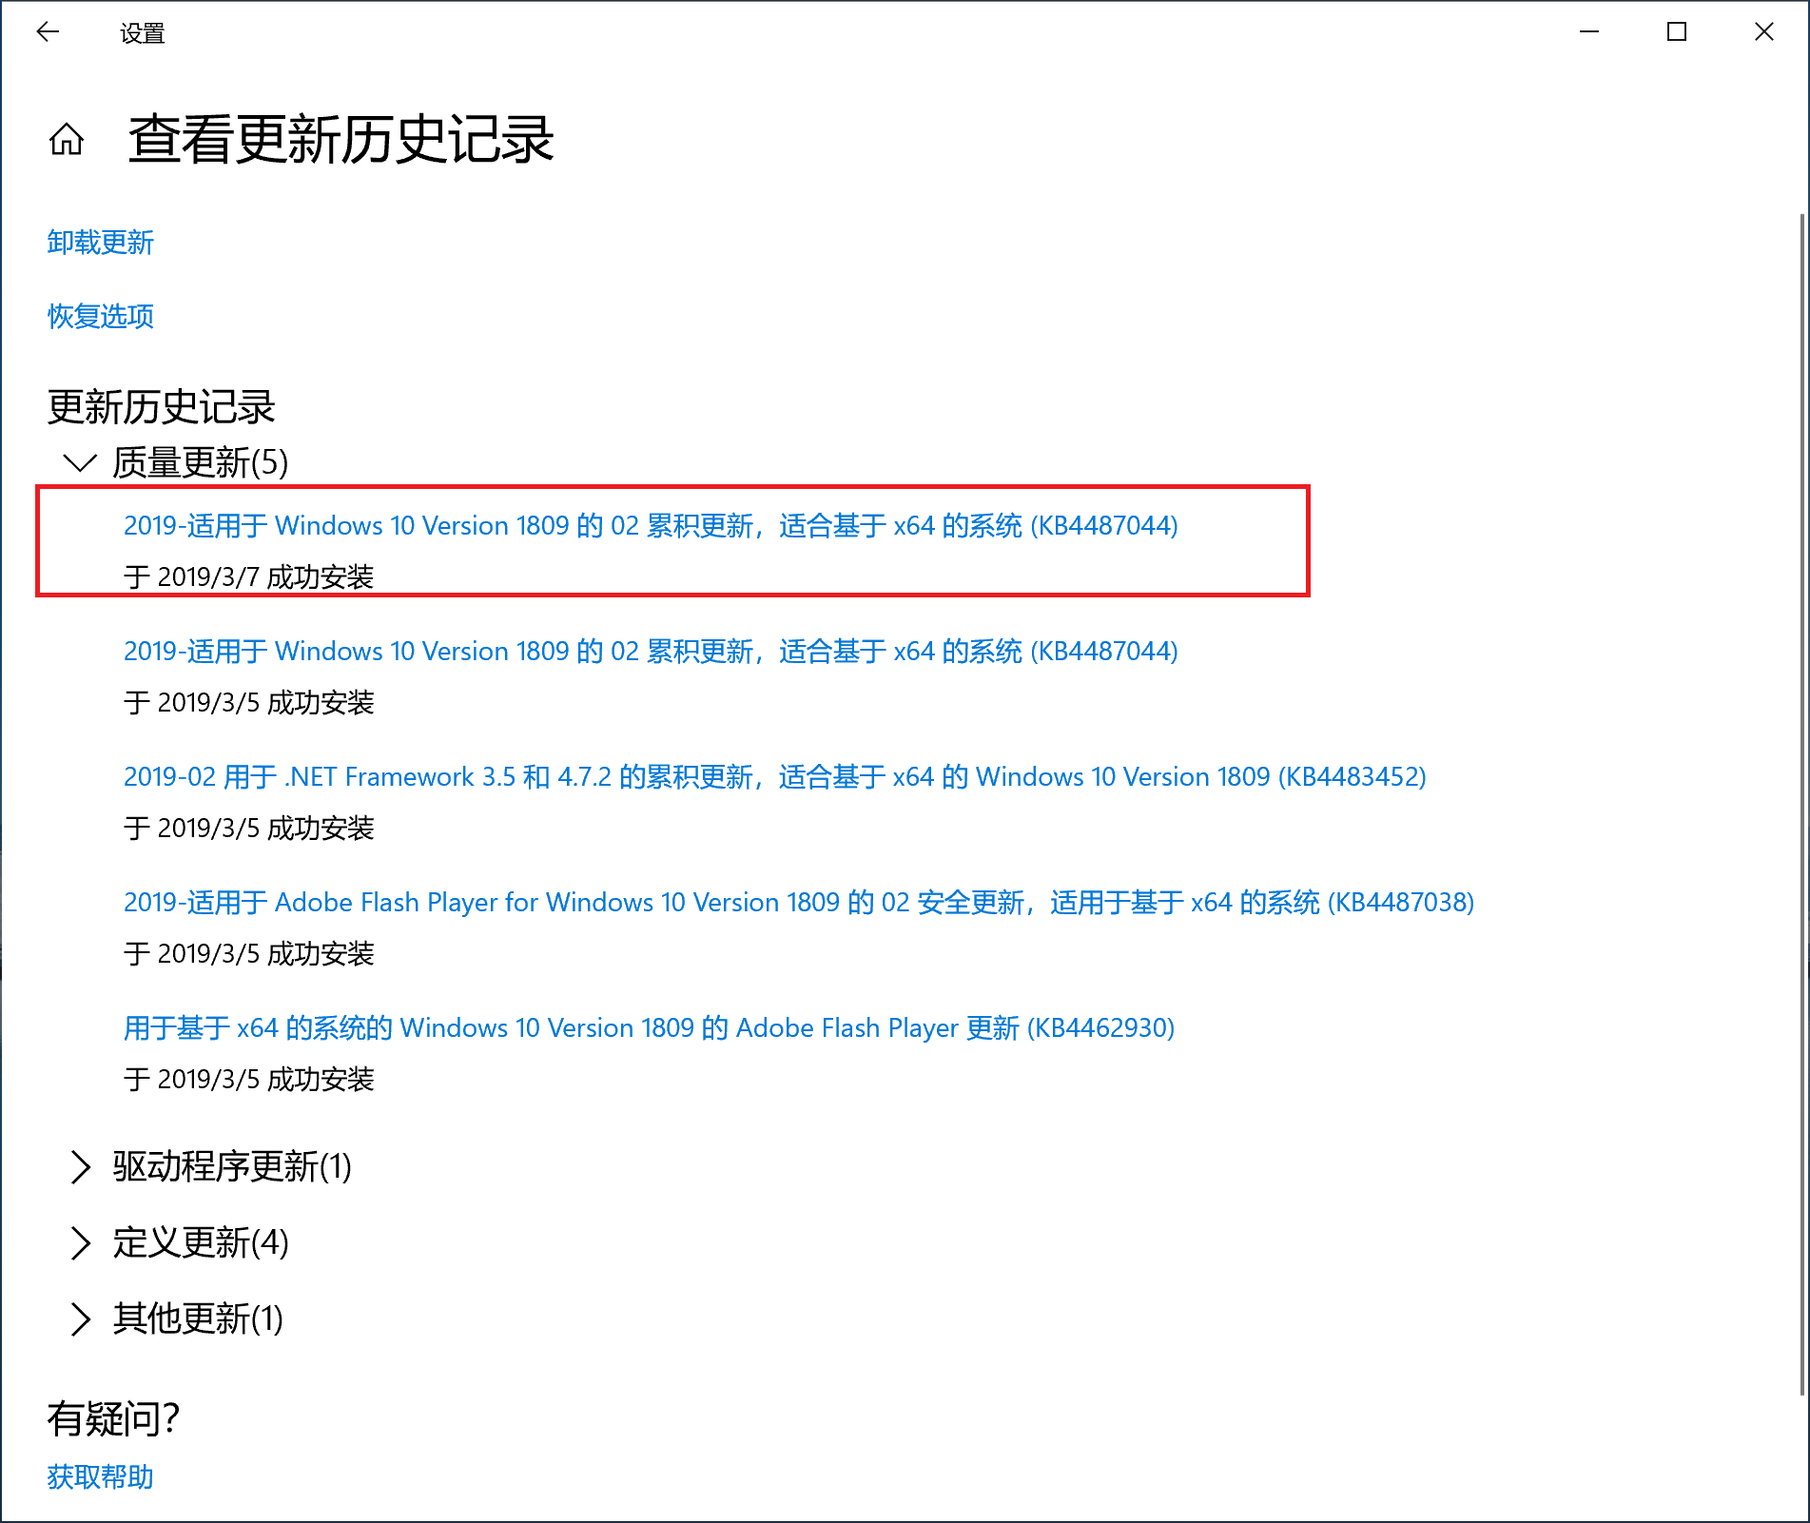Collapse the 质量更新(5) section
The width and height of the screenshot is (1810, 1523).
point(80,463)
